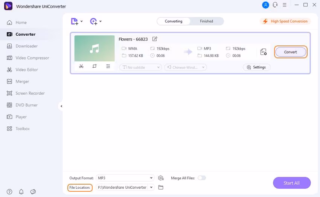Click the Merger icon in sidebar

[9, 82]
